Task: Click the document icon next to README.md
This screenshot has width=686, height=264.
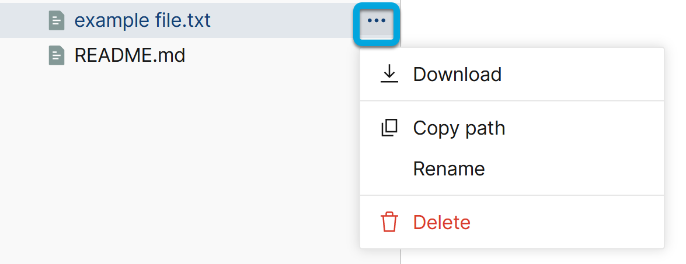Action: tap(57, 56)
